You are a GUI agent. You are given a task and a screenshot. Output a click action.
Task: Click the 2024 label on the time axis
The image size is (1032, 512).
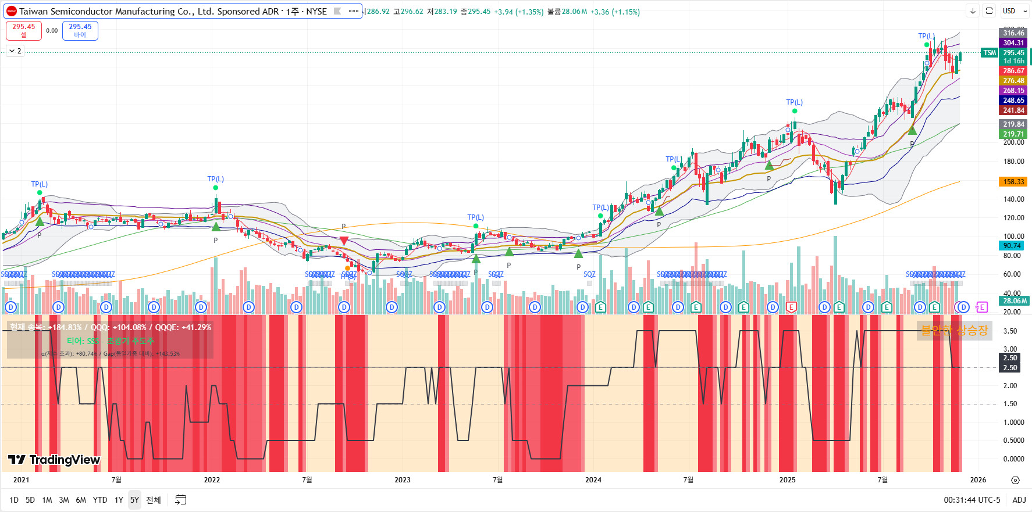(x=593, y=480)
